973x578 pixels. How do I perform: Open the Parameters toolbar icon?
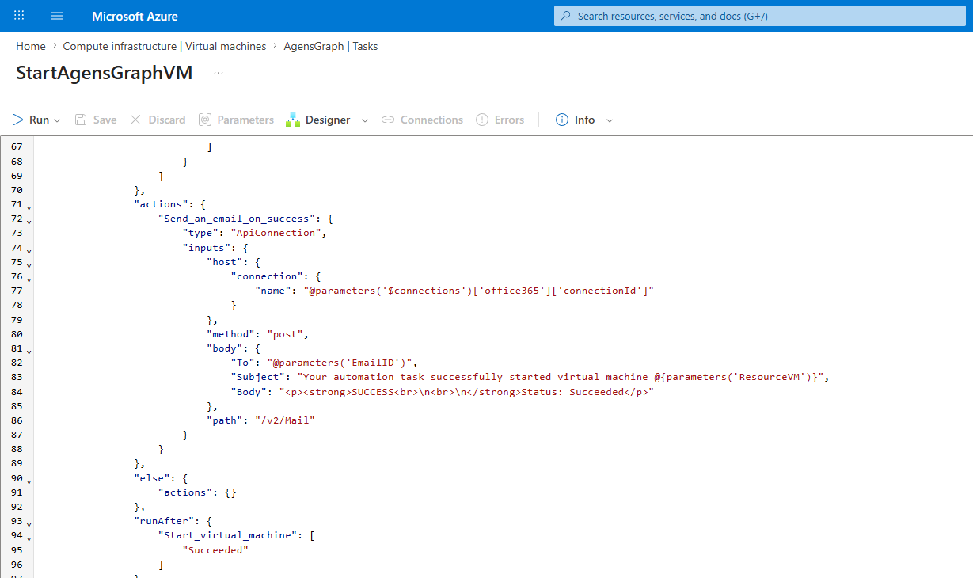(204, 120)
